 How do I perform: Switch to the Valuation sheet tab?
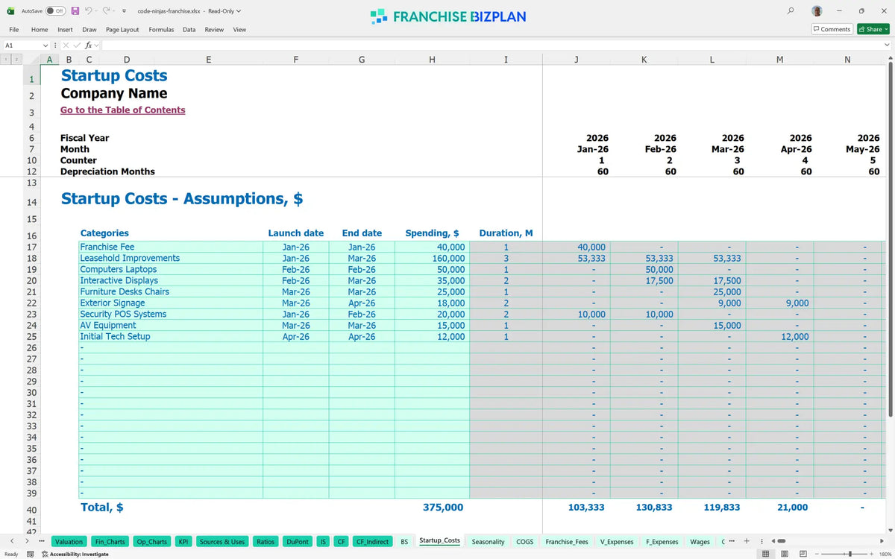click(69, 542)
